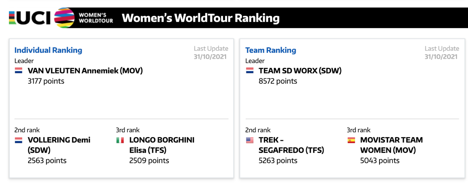This screenshot has height=183, width=468.
Task: Select second ranked VOLLERING Demi (SDW)
Action: click(59, 145)
